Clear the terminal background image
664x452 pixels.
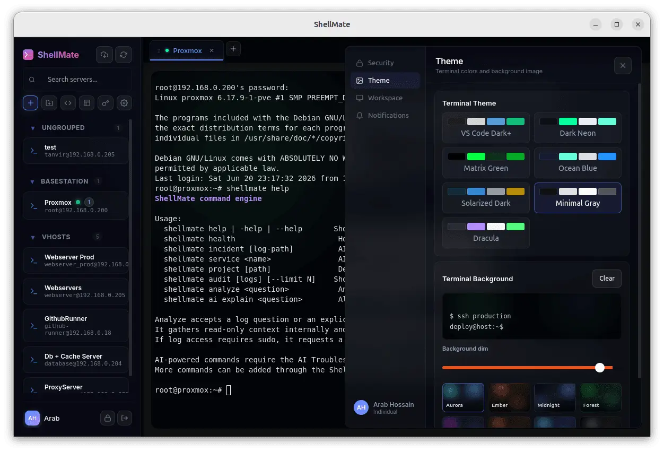[x=607, y=279]
